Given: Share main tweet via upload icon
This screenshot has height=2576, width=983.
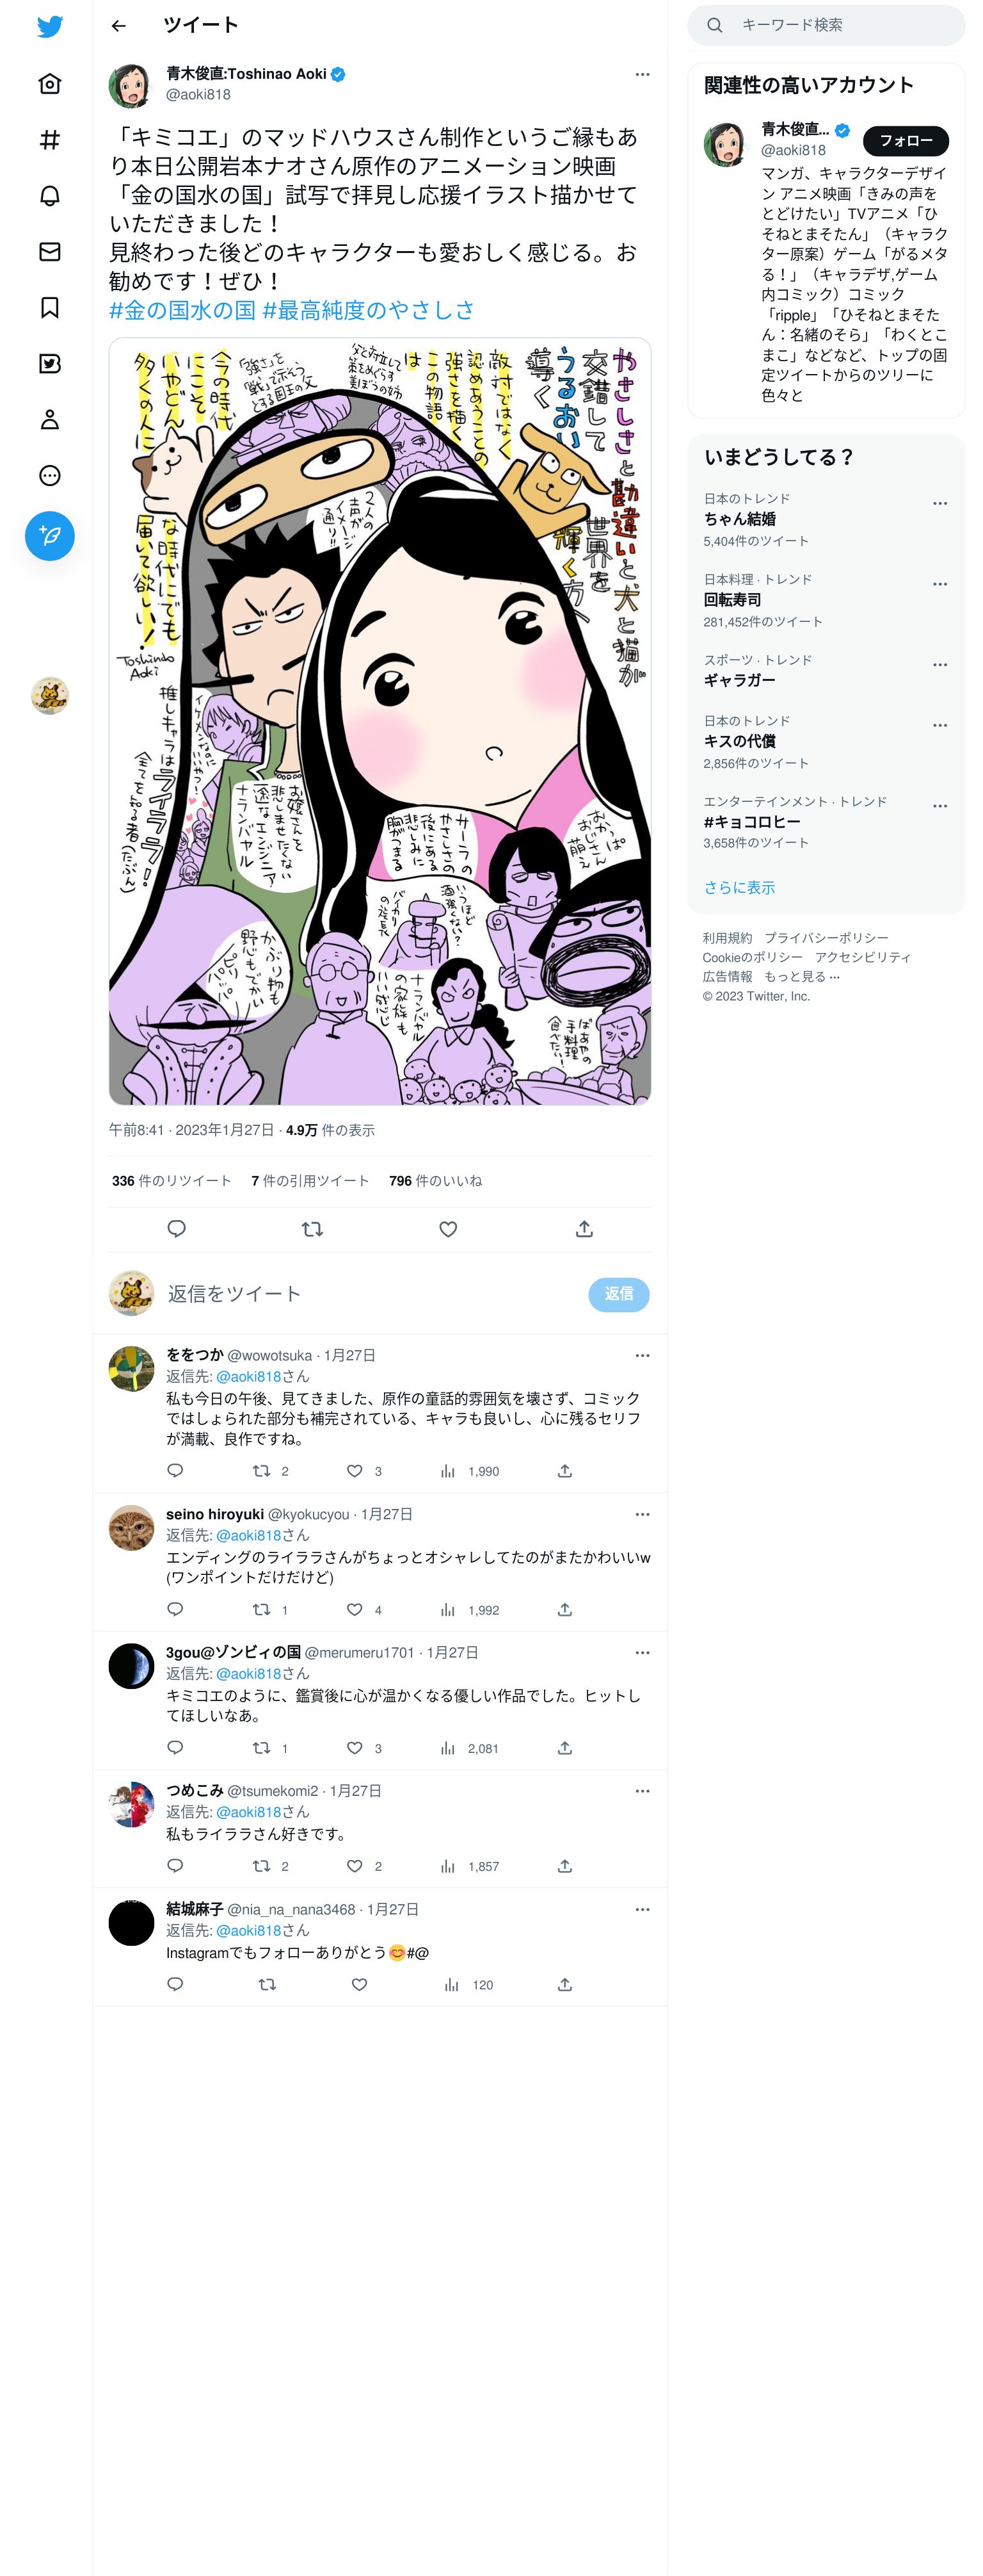Looking at the screenshot, I should coord(584,1229).
